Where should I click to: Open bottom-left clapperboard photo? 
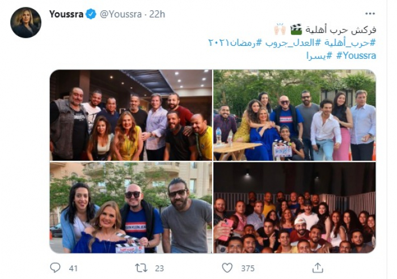(x=131, y=208)
